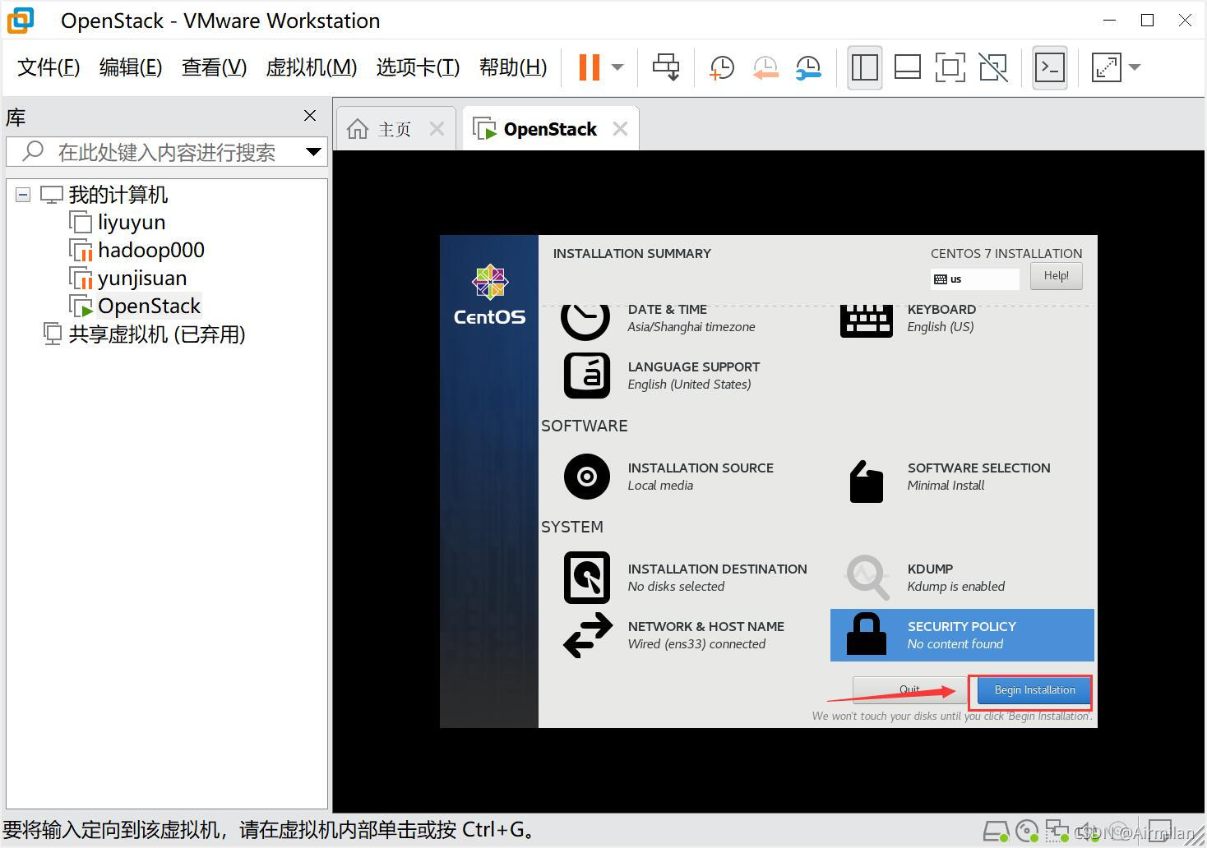
Task: Collapse the 我的计算机 tree node
Action: pos(23,195)
